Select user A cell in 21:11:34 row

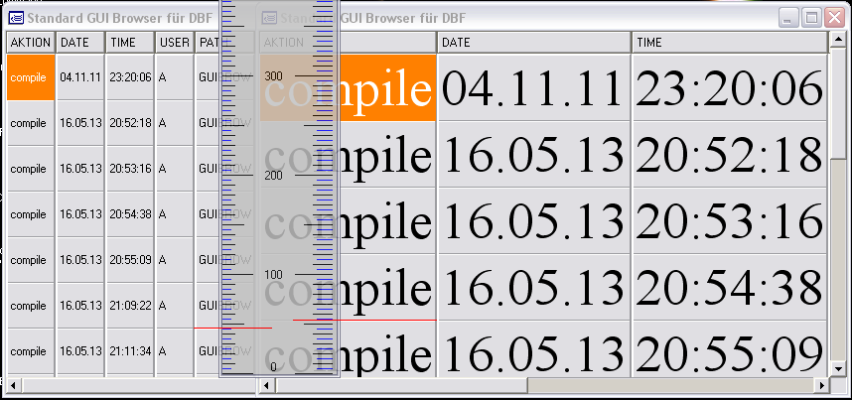pyautogui.click(x=175, y=351)
